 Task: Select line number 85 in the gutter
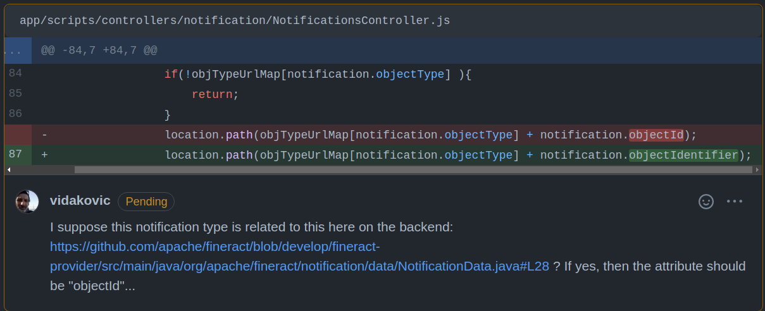tap(16, 94)
